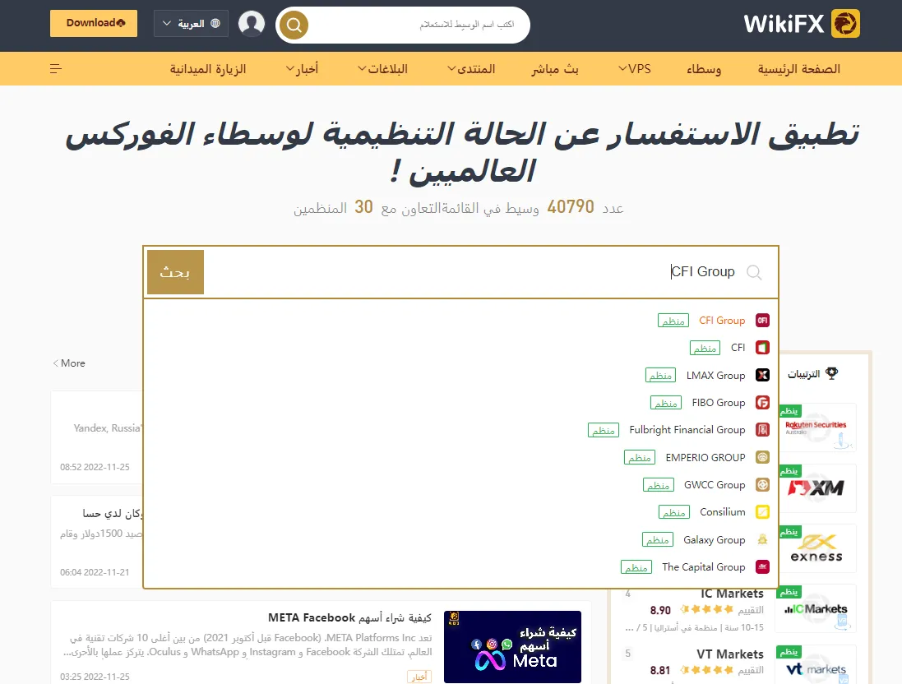The width and height of the screenshot is (902, 684).
Task: Open the hamburger menu in the nav bar
Action: [56, 69]
